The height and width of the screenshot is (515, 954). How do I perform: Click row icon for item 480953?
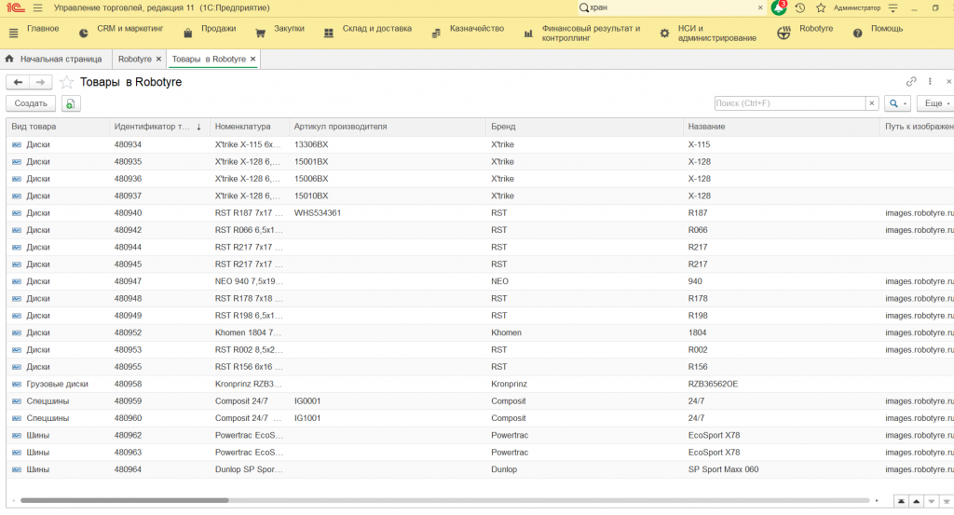17,349
